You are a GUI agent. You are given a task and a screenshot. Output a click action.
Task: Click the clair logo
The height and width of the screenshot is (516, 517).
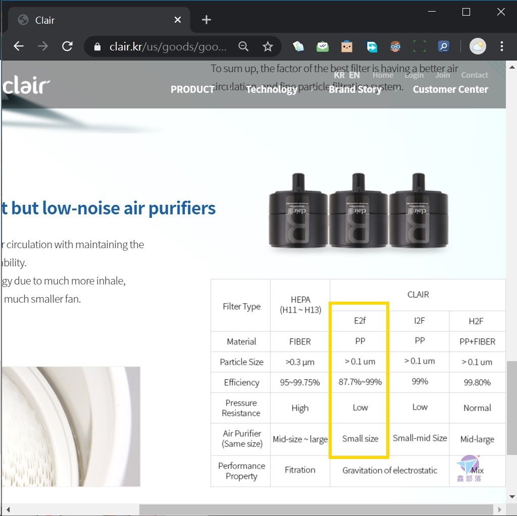26,86
